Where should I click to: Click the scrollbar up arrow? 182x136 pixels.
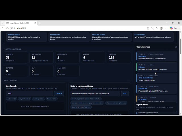[x=181, y=32]
